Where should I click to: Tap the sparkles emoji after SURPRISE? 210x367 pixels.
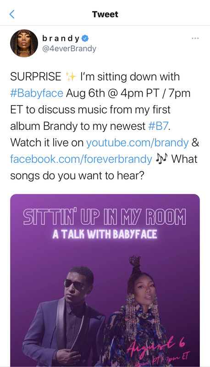click(x=71, y=77)
